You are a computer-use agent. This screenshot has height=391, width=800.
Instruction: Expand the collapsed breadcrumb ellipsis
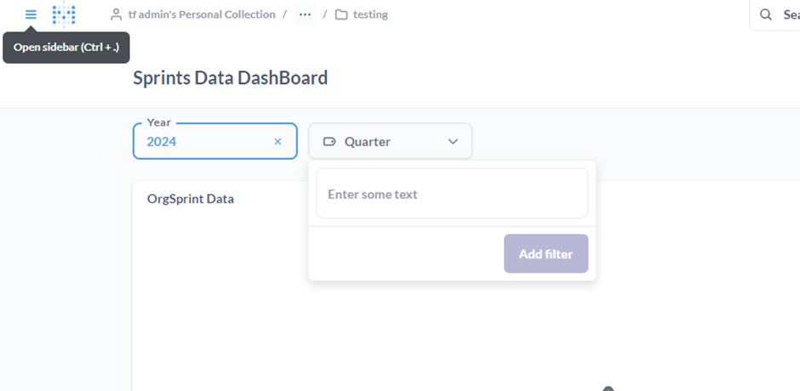click(x=305, y=14)
